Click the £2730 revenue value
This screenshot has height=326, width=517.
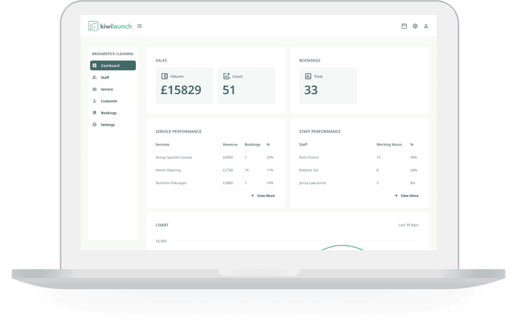[x=228, y=170]
